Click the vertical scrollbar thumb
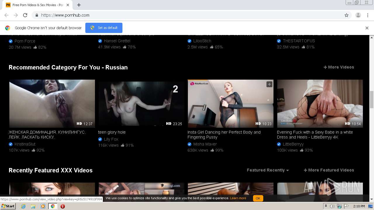The height and width of the screenshot is (210, 374). pos(372,99)
